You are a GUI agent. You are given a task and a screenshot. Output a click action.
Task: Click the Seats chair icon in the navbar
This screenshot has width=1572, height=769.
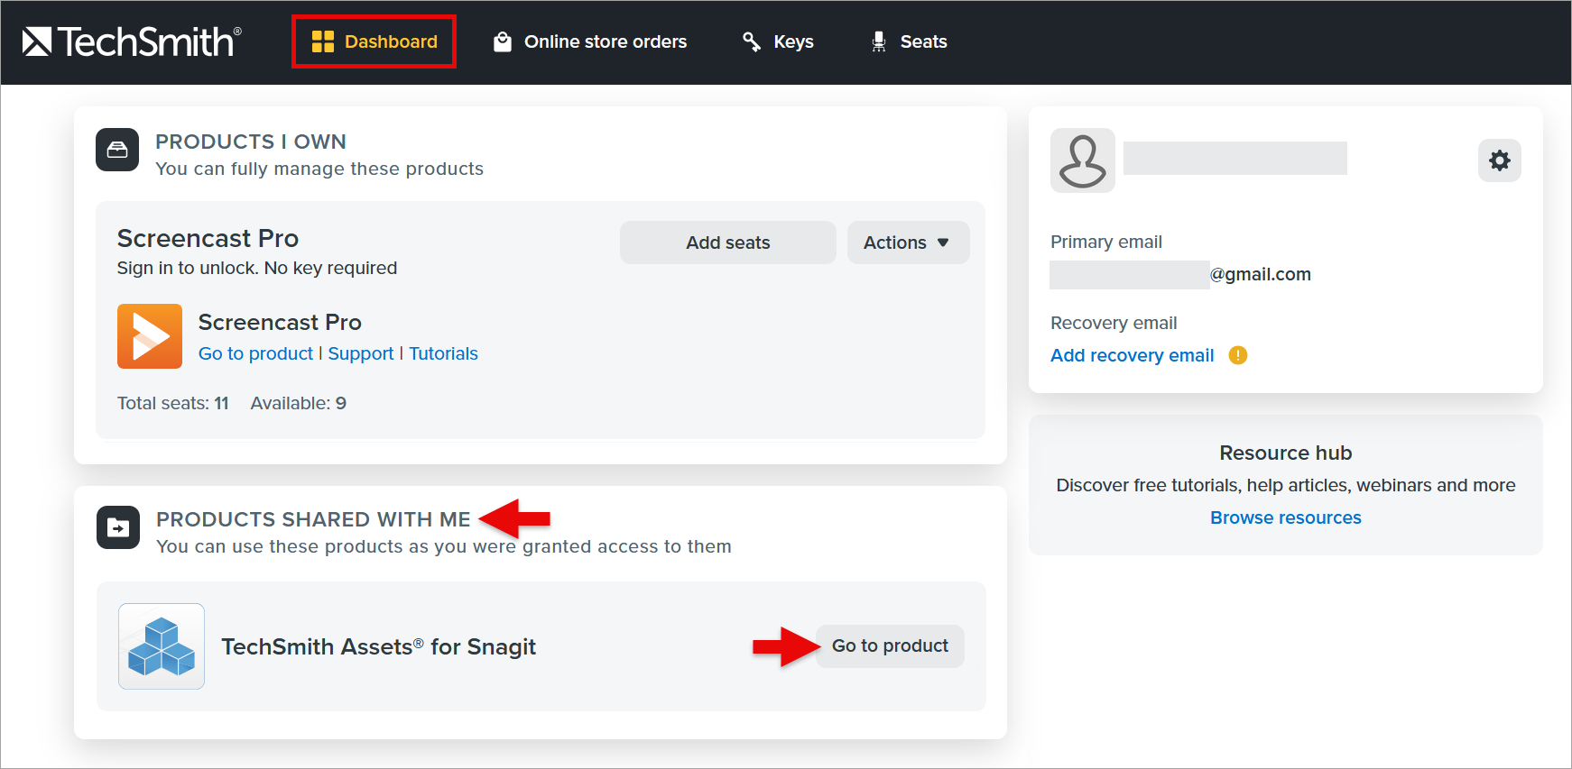879,41
